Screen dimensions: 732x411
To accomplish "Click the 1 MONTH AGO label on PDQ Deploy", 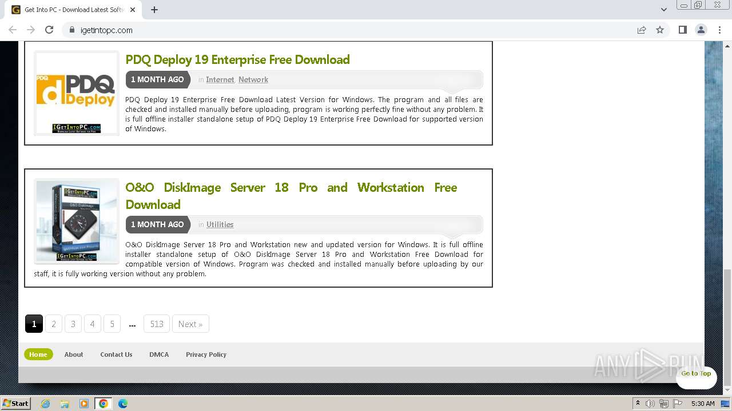I will 157,80.
